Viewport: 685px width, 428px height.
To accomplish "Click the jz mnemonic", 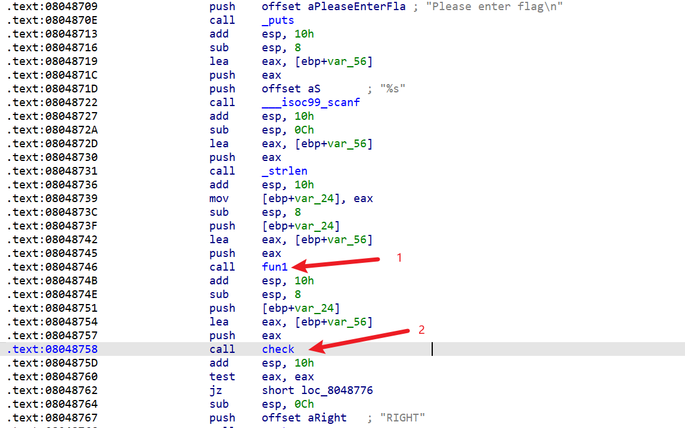I will click(215, 390).
